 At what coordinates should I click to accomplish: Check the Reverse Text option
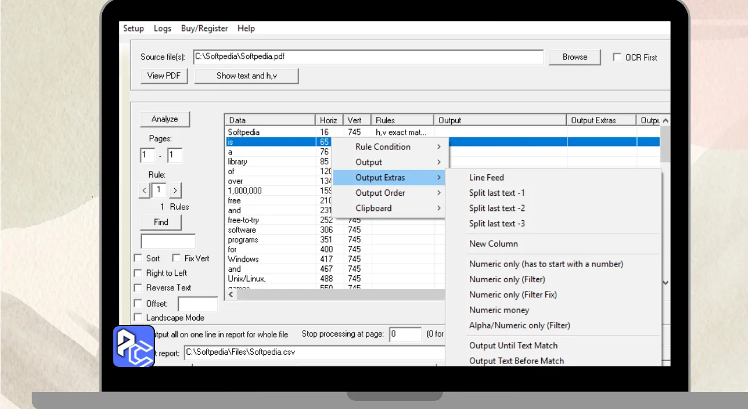[x=138, y=287]
